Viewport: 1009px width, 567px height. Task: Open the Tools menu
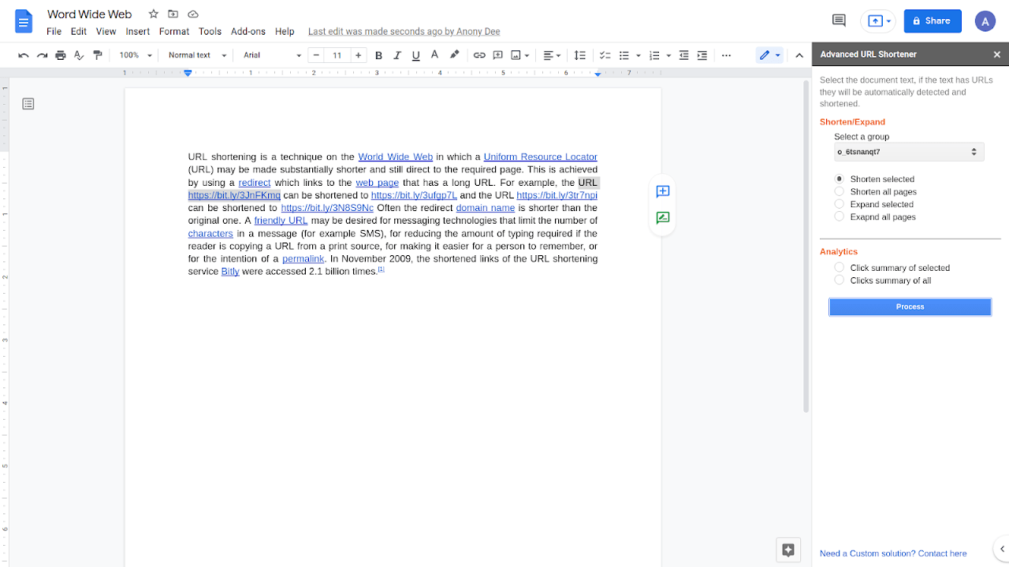pyautogui.click(x=210, y=31)
